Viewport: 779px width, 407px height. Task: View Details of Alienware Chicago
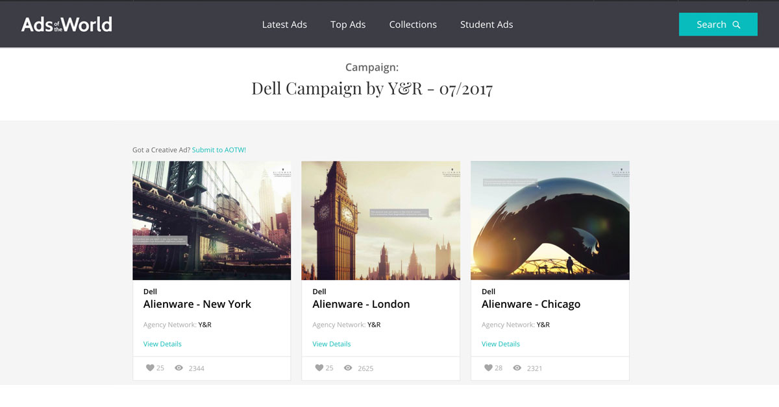coord(501,344)
